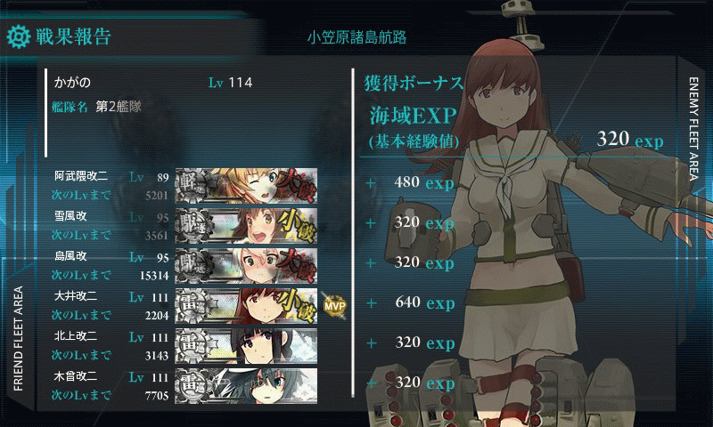Click the 小笠原諸島航路 map title
The height and width of the screenshot is (427, 713).
click(357, 37)
